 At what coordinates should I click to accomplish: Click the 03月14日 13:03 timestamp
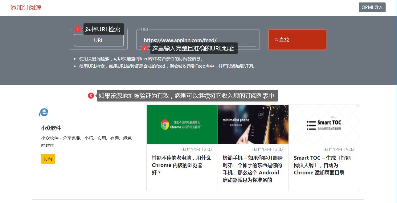tap(197, 149)
